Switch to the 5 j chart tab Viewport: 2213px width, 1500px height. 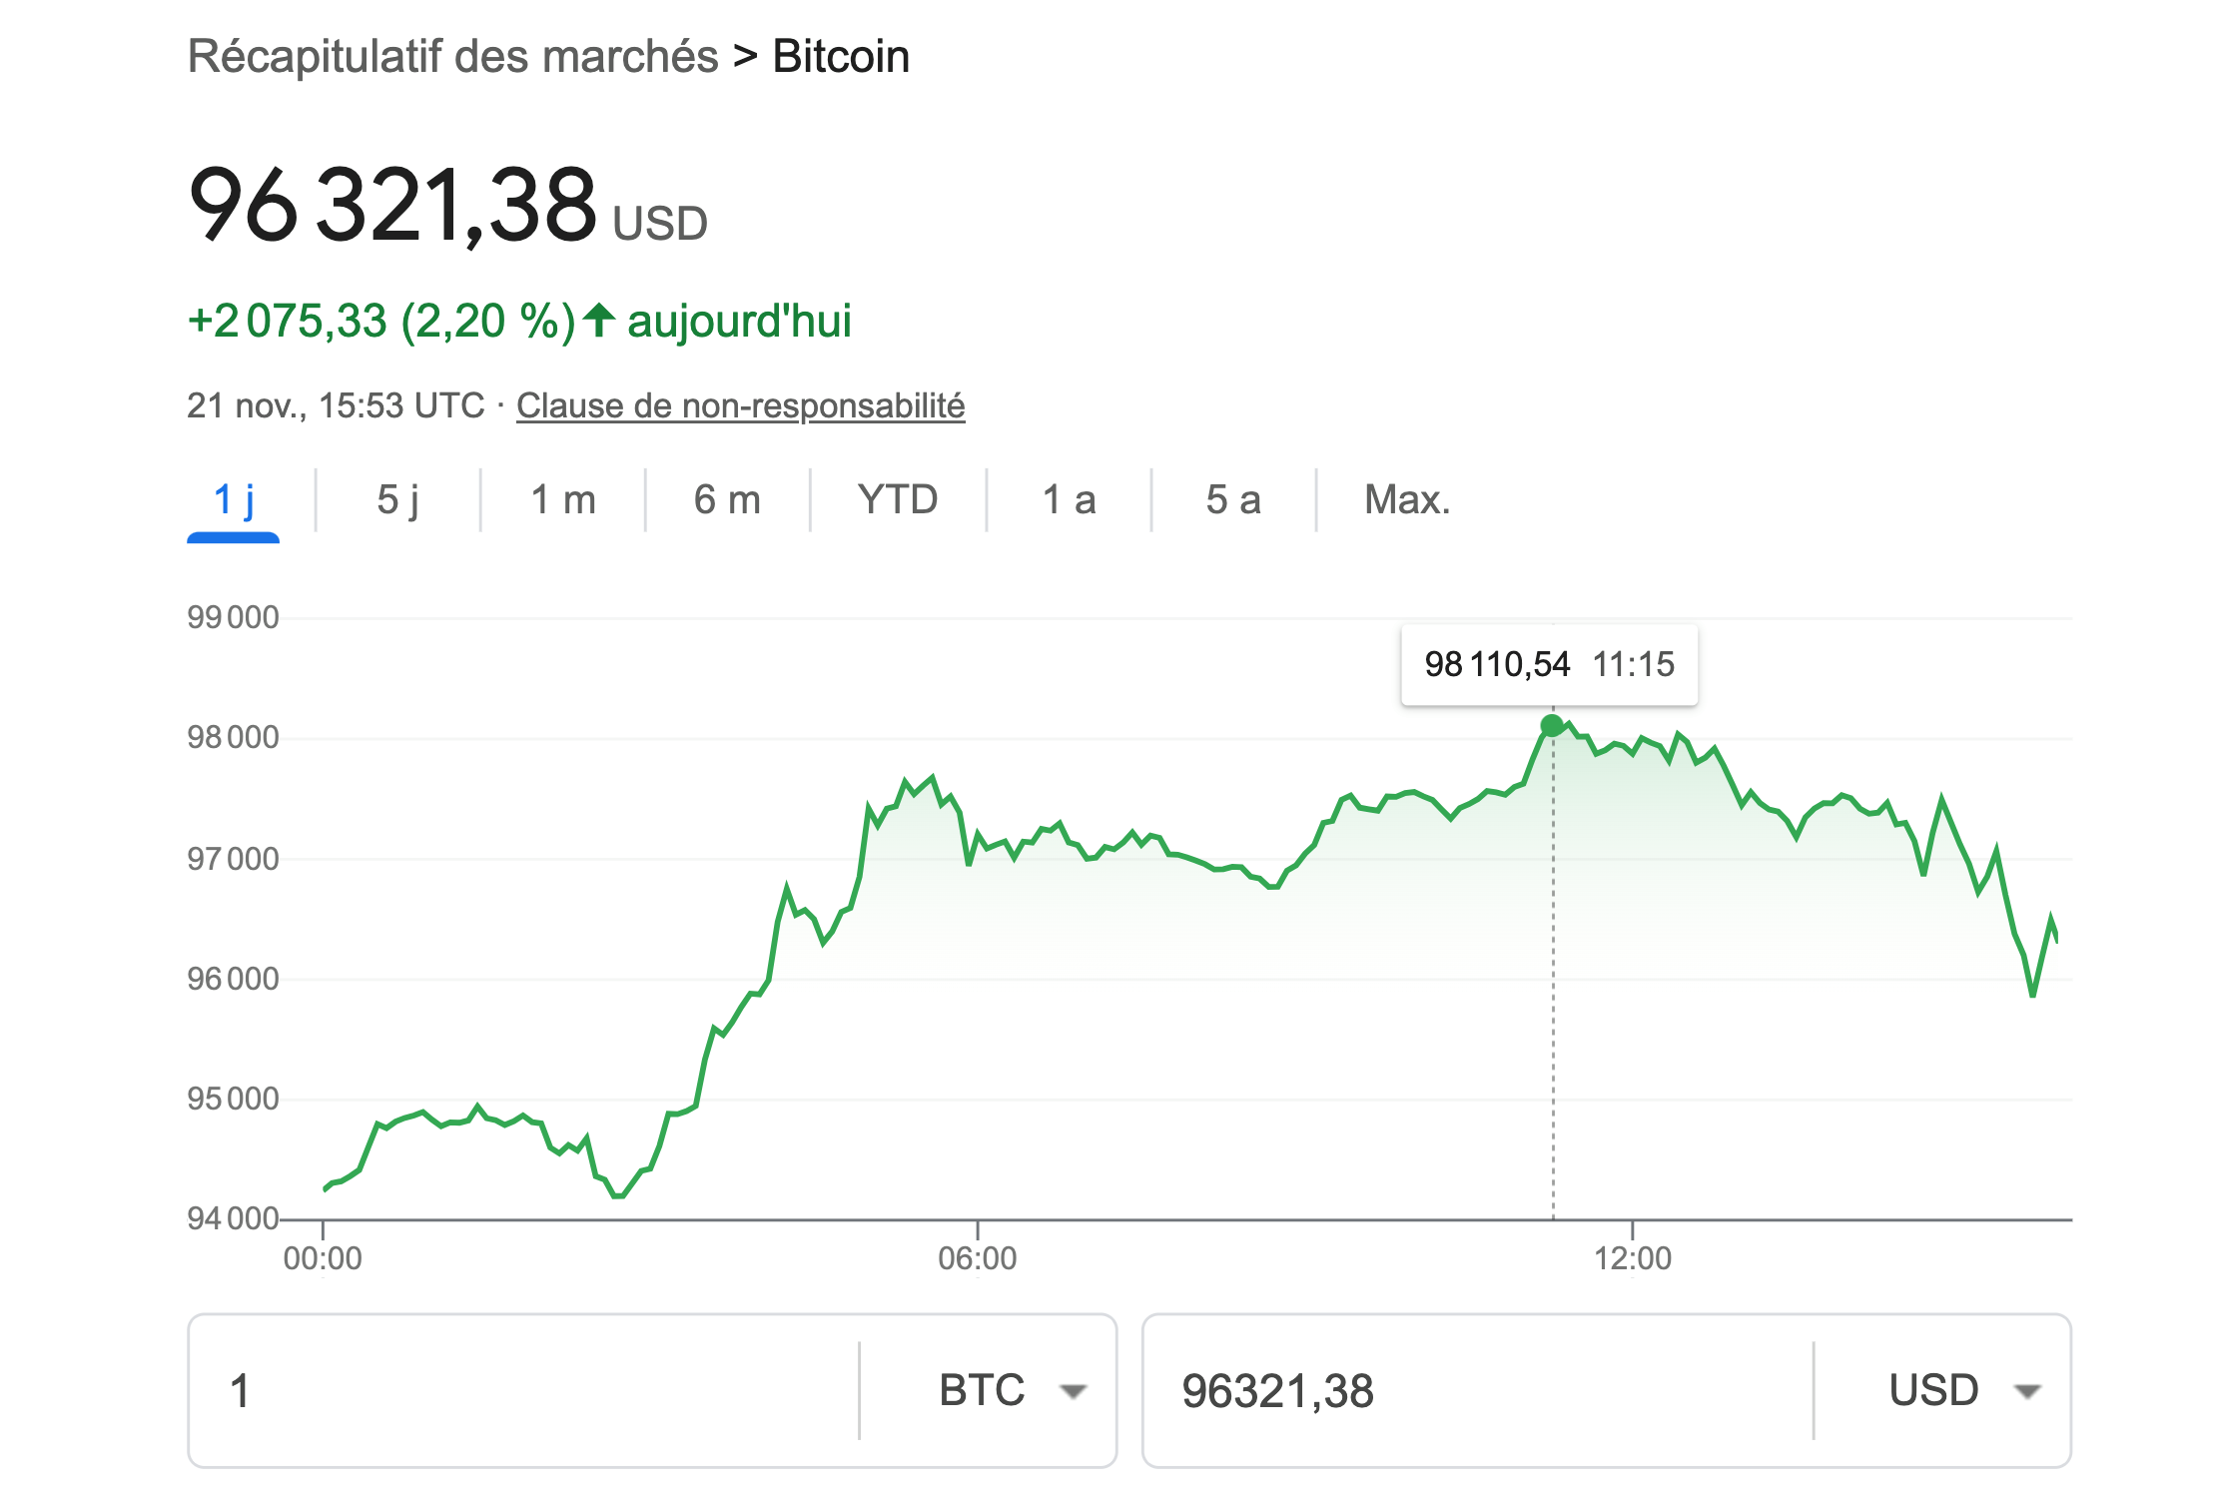(x=397, y=499)
